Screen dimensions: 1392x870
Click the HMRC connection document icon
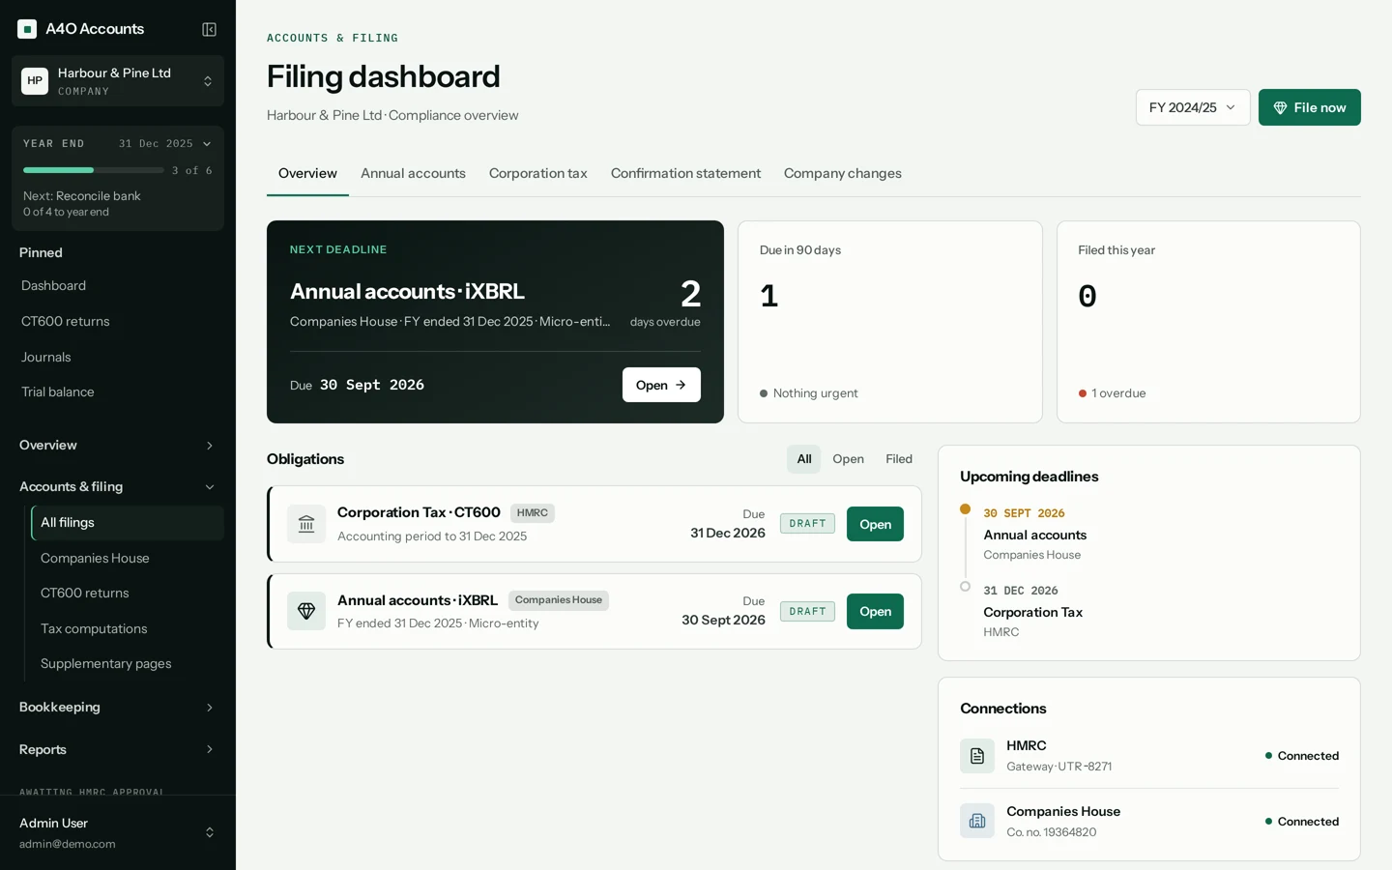click(977, 756)
